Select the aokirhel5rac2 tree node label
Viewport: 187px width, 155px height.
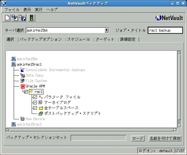[x=29, y=124]
